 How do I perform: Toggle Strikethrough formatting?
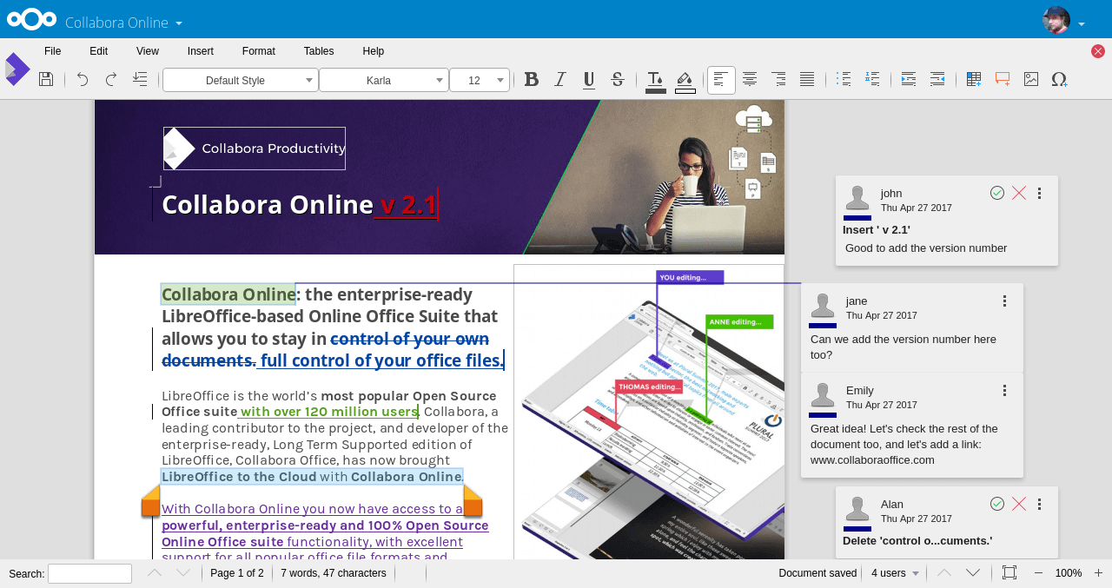[618, 80]
